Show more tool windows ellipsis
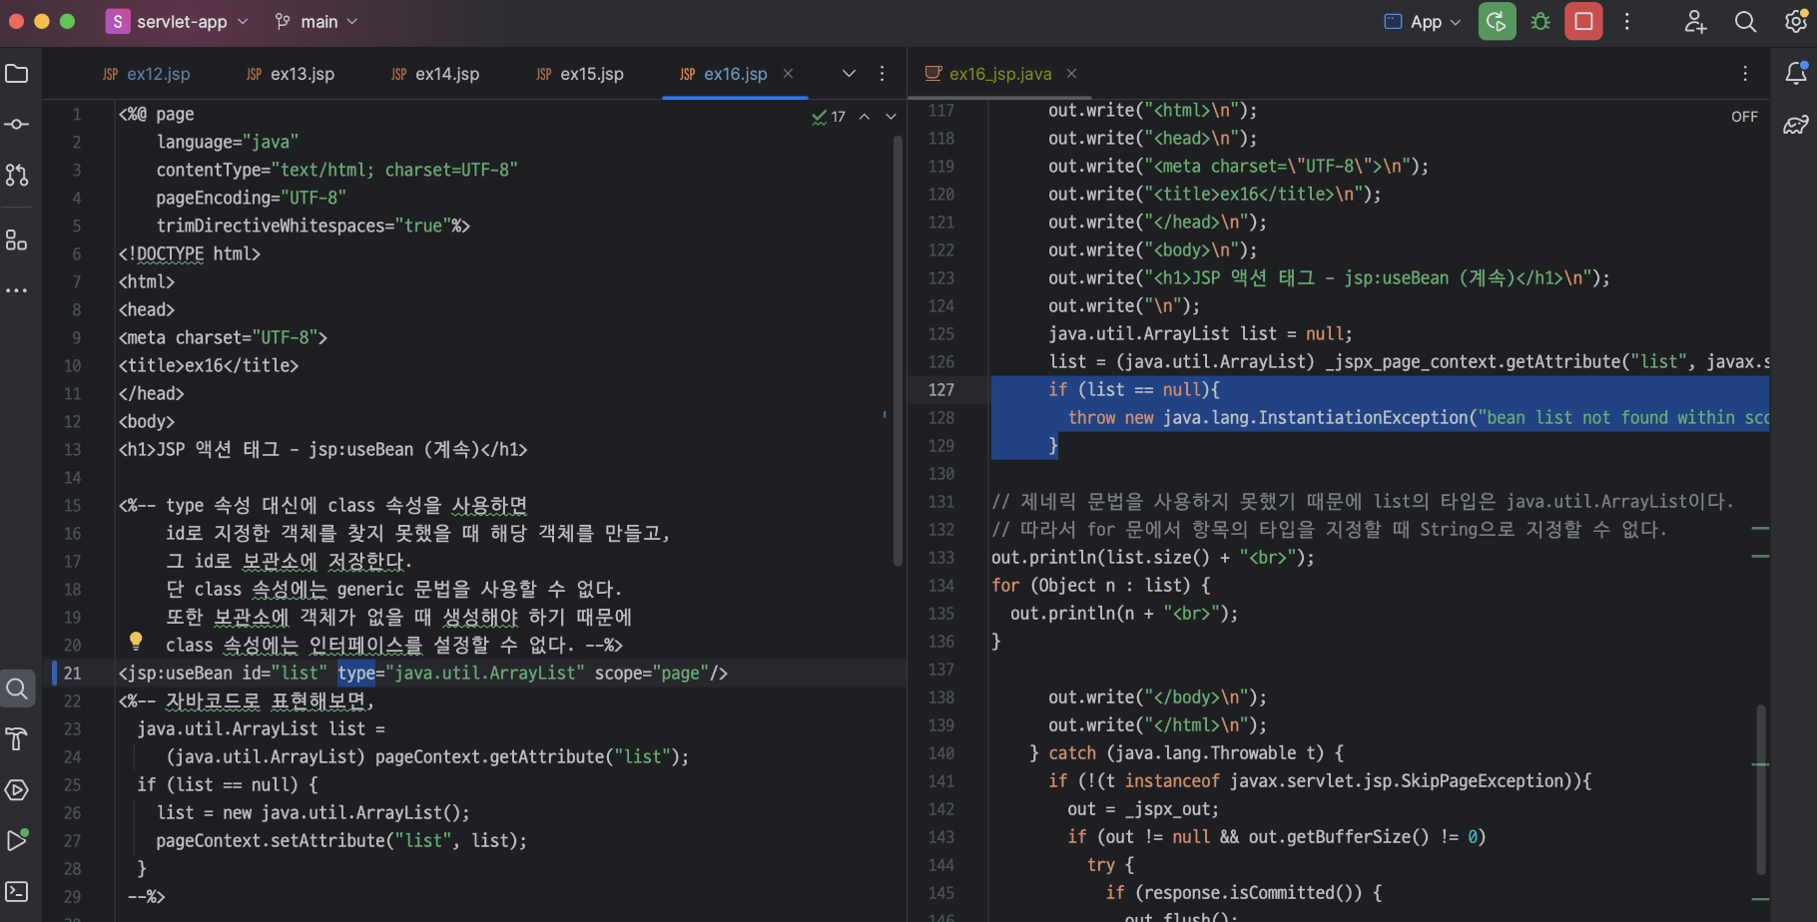Viewport: 1817px width, 922px height. click(17, 290)
